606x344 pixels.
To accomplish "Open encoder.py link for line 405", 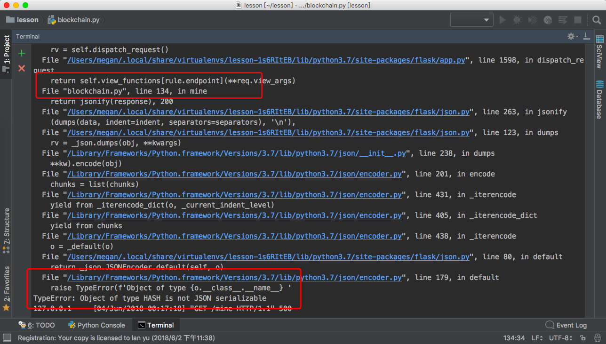I will pyautogui.click(x=235, y=215).
